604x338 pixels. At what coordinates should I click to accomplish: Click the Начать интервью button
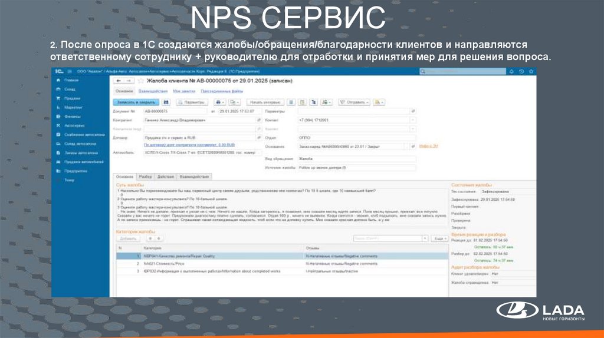265,102
